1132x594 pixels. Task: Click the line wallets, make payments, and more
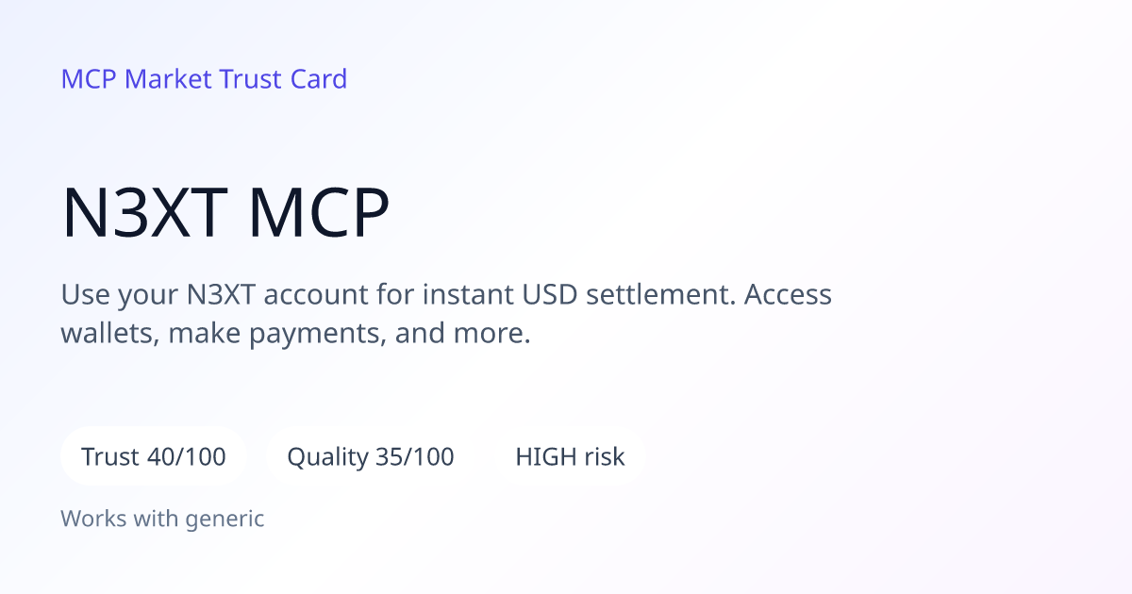pos(296,334)
